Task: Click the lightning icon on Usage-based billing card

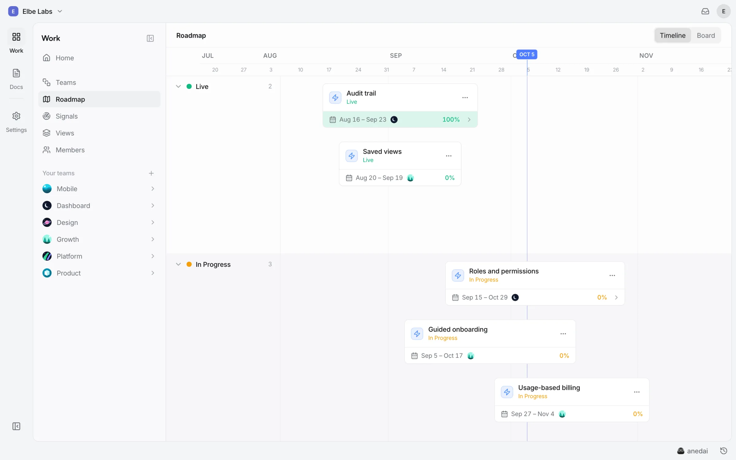Action: [x=507, y=392]
